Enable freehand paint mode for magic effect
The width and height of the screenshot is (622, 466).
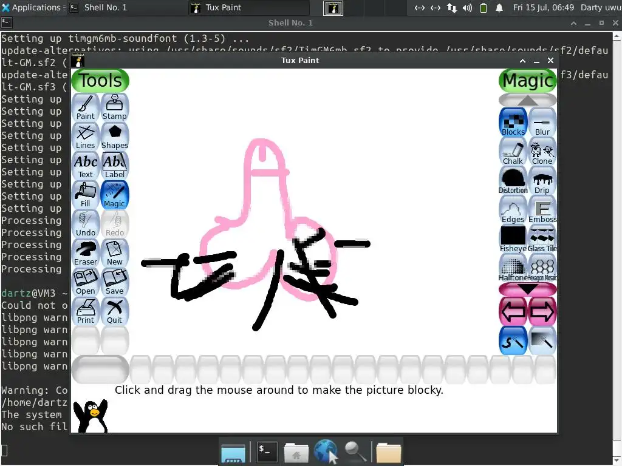513,341
